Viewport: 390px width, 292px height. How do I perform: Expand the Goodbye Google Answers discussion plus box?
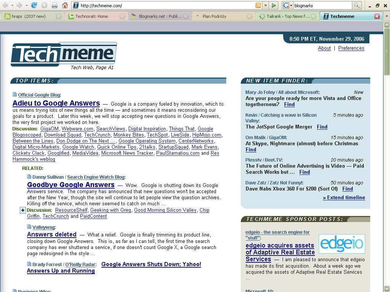click(x=22, y=210)
